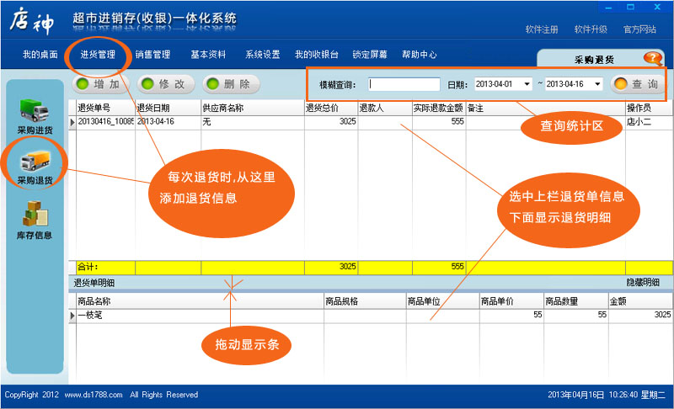Click the 实际退款金额 column header
674x409 pixels.
(439, 109)
